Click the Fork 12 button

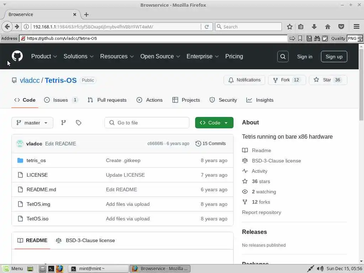287,80
